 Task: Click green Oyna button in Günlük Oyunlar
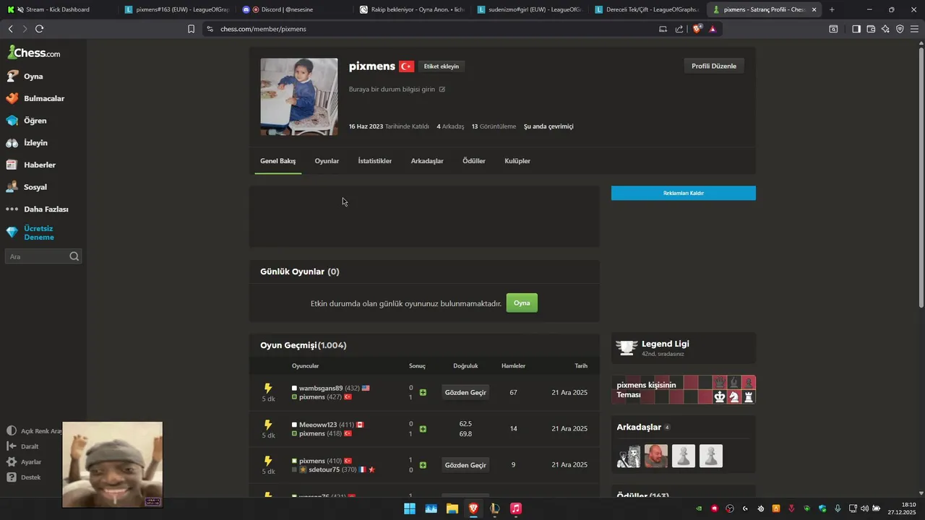[522, 303]
